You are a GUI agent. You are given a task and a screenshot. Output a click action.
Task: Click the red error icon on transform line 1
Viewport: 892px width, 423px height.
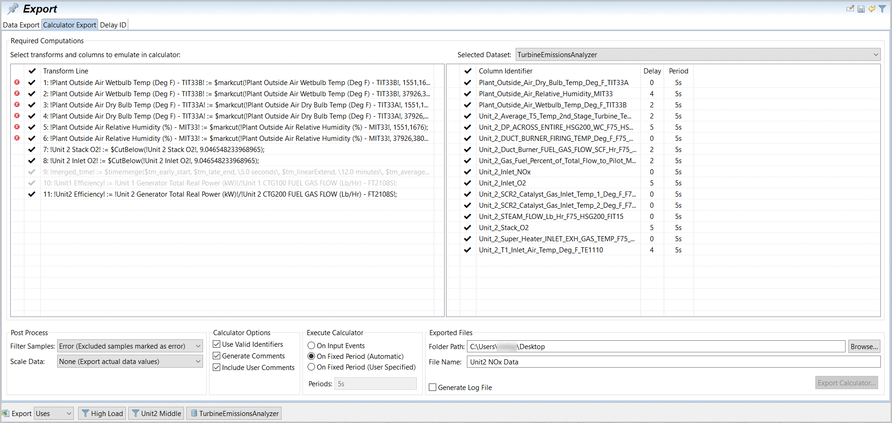(17, 82)
